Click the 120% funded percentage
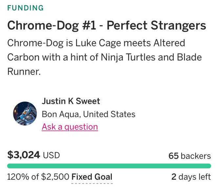 point(18,177)
